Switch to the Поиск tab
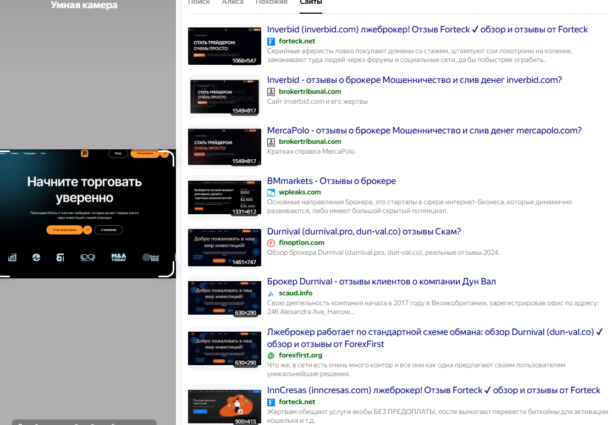Image resolution: width=612 pixels, height=425 pixels. tap(199, 2)
